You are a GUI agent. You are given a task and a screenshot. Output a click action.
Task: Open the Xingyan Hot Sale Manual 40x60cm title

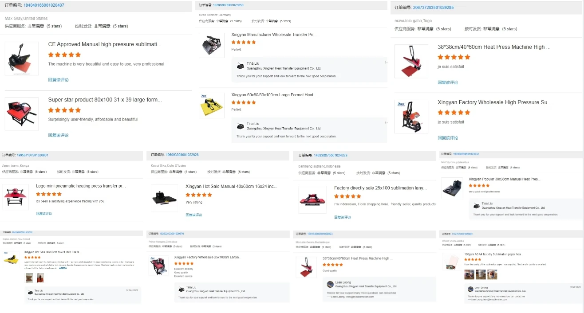tap(231, 187)
